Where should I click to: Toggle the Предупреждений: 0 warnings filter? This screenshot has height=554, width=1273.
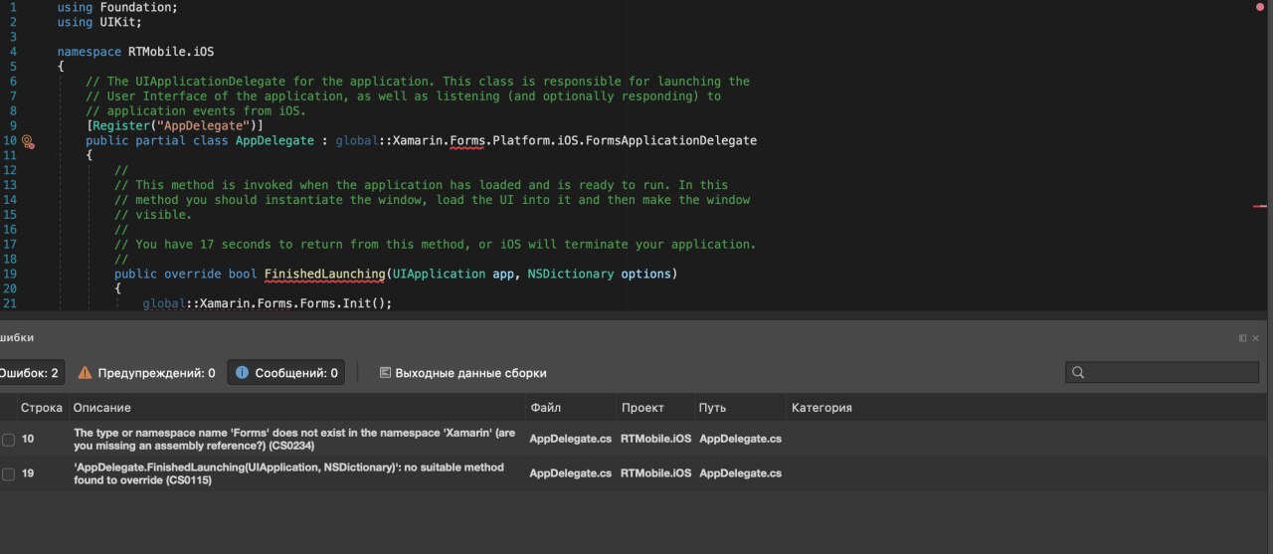146,373
